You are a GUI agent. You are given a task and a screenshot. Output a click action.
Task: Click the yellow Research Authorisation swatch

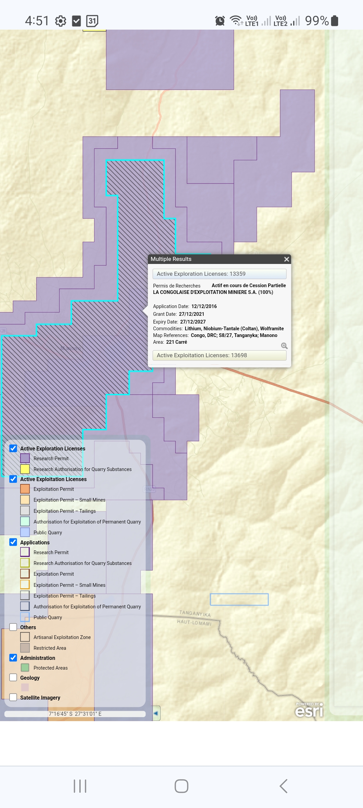point(25,469)
